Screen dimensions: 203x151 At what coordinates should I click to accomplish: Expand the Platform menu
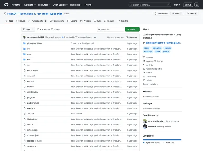(x=17, y=5)
